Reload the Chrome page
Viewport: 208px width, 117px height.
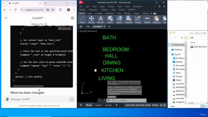(16, 10)
